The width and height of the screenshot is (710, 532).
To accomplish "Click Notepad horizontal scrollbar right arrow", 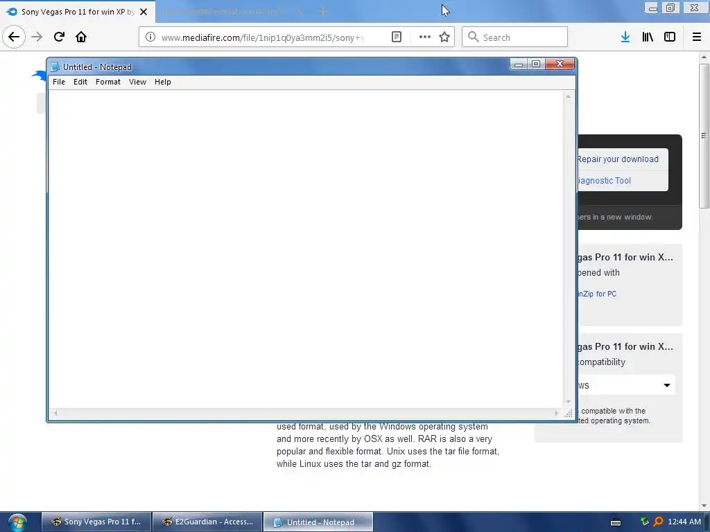I will click(557, 413).
